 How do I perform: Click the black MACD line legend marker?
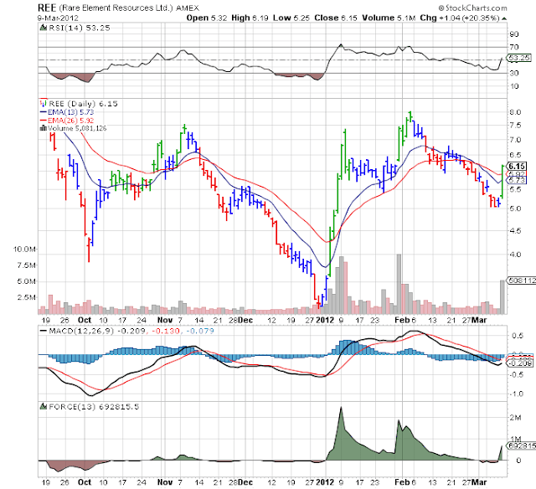(x=44, y=331)
